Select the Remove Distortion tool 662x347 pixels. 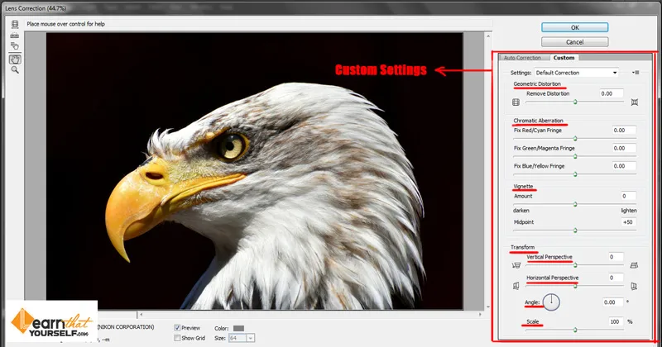(15, 25)
